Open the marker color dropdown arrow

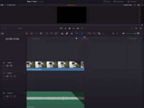click(84, 33)
